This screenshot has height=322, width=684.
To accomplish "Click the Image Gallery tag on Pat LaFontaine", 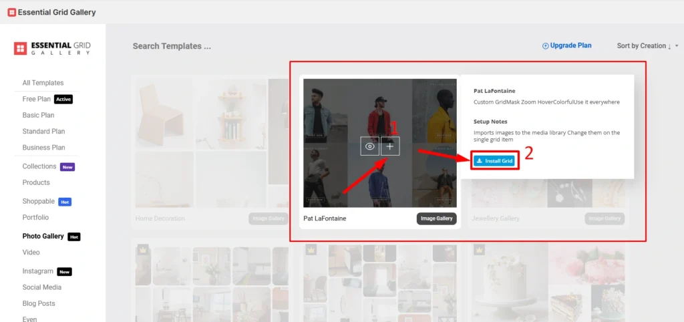I will click(x=437, y=218).
